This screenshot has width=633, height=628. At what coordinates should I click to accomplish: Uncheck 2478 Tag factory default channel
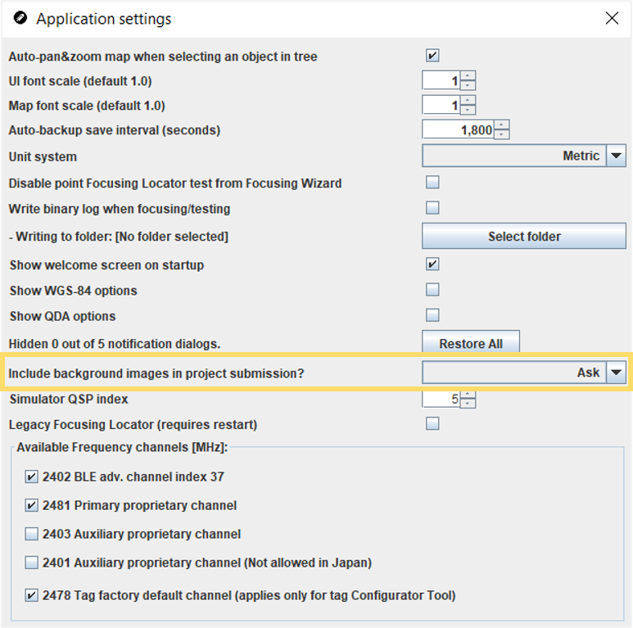[31, 595]
